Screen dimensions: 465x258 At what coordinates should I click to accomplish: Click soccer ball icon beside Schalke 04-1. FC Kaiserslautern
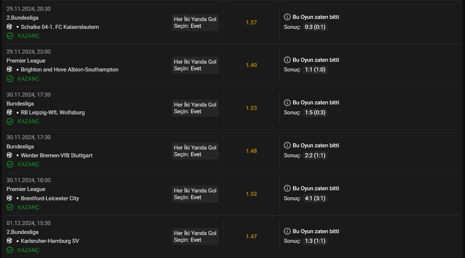[10, 27]
